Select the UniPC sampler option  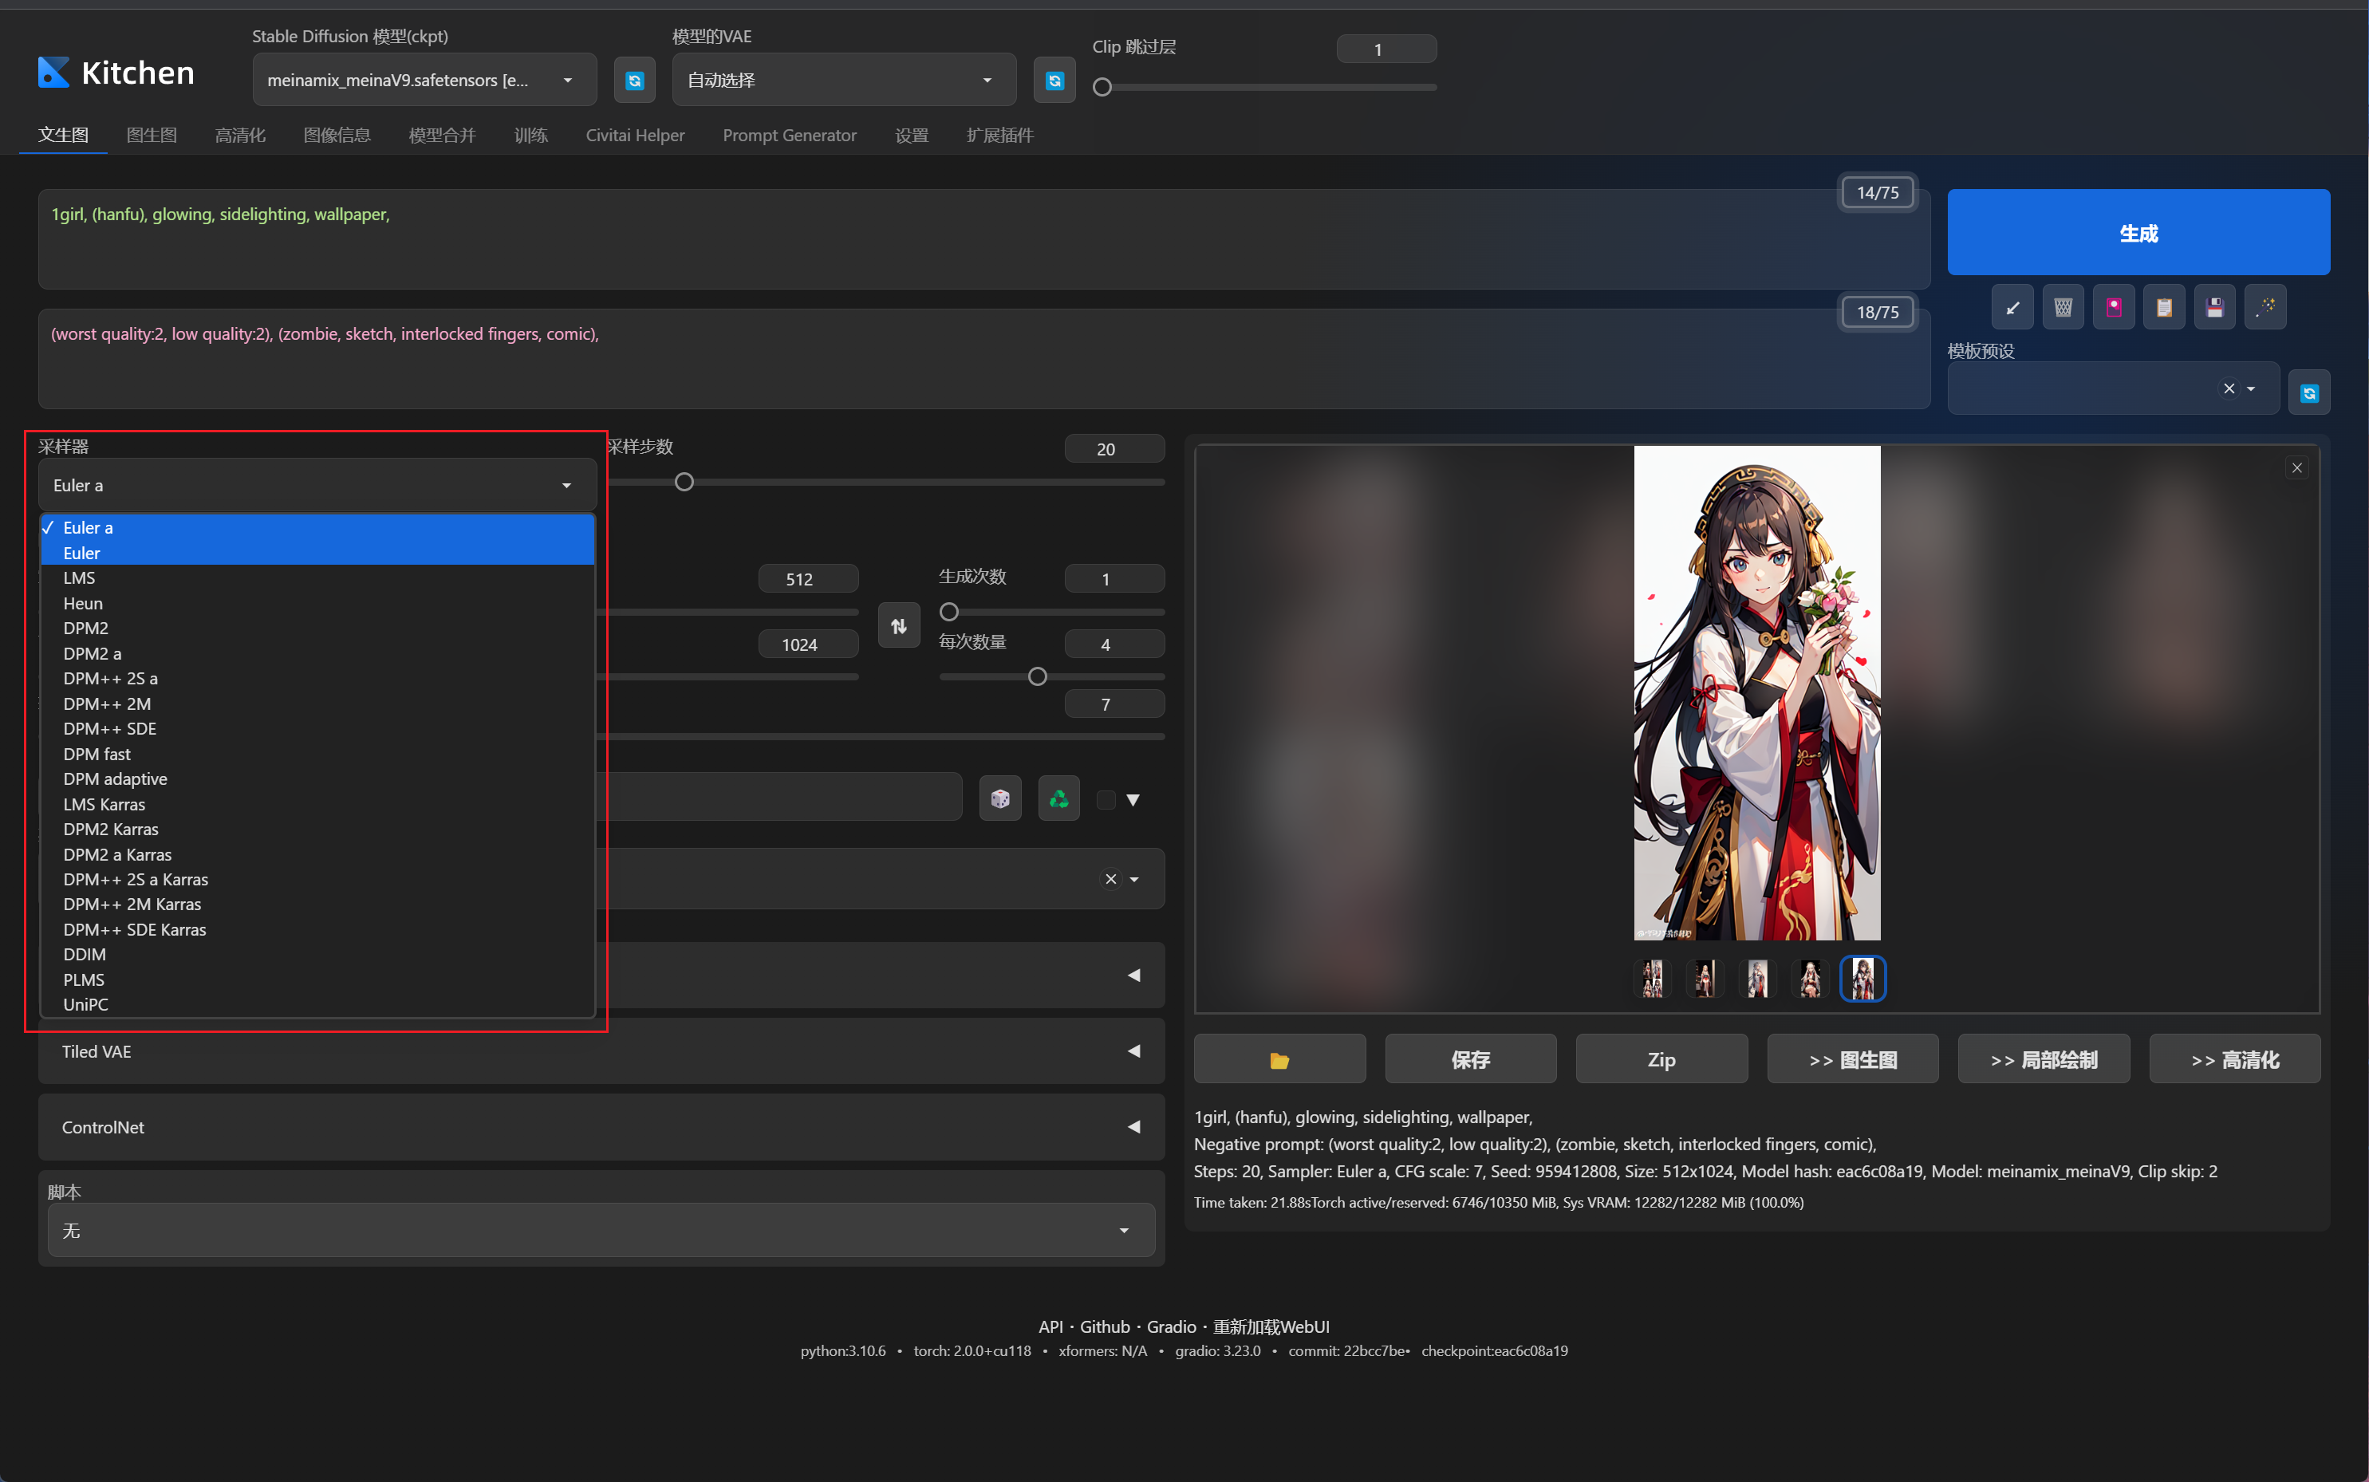click(x=317, y=1003)
